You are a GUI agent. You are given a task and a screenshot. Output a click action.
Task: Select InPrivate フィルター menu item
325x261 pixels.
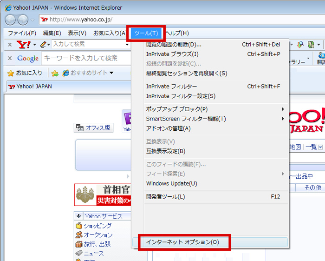210,87
